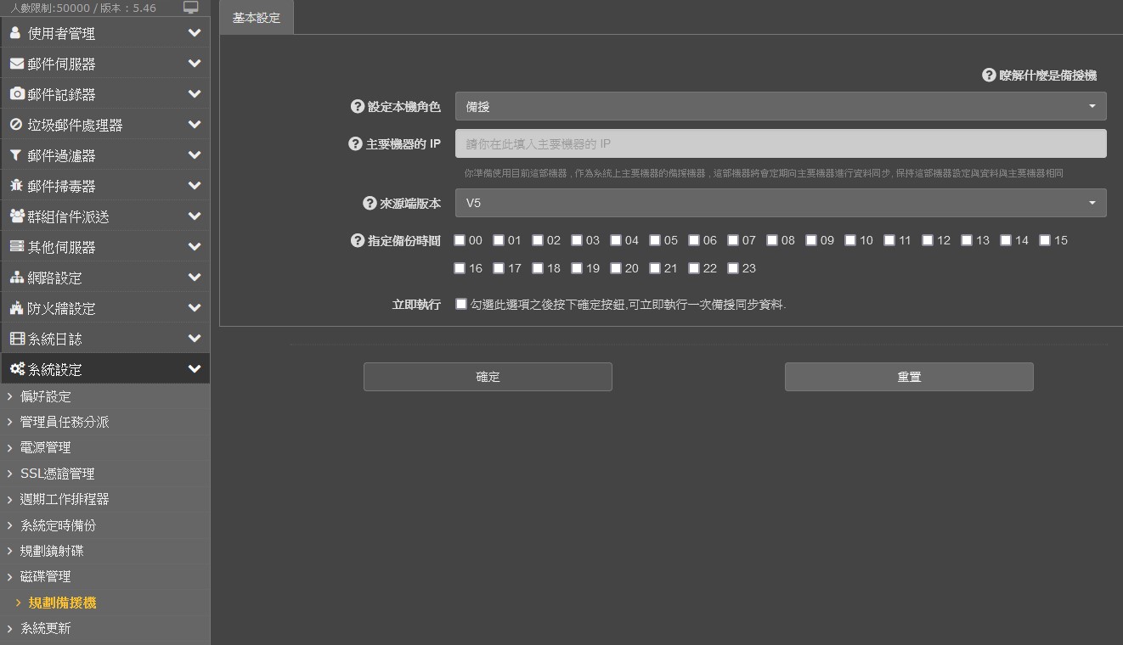The width and height of the screenshot is (1123, 645).
Task: Click help icon beside 指定備份時間
Action: [358, 241]
